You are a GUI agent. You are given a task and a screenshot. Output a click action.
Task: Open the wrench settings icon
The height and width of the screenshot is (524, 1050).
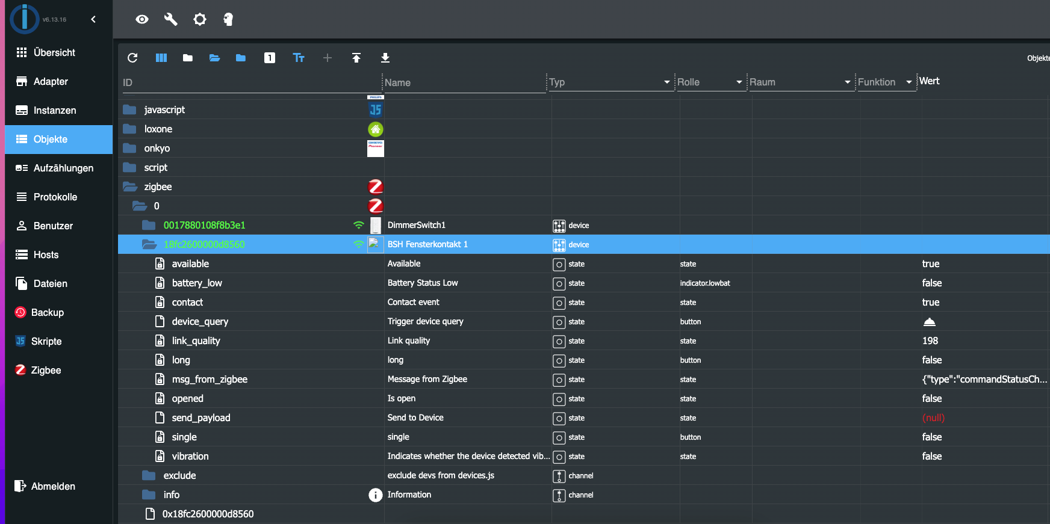[171, 19]
